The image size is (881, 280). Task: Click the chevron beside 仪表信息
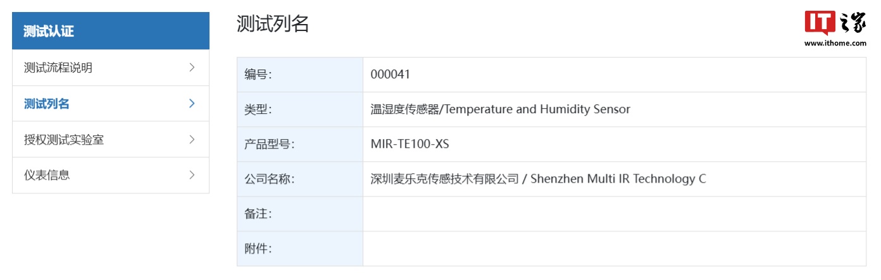click(192, 175)
